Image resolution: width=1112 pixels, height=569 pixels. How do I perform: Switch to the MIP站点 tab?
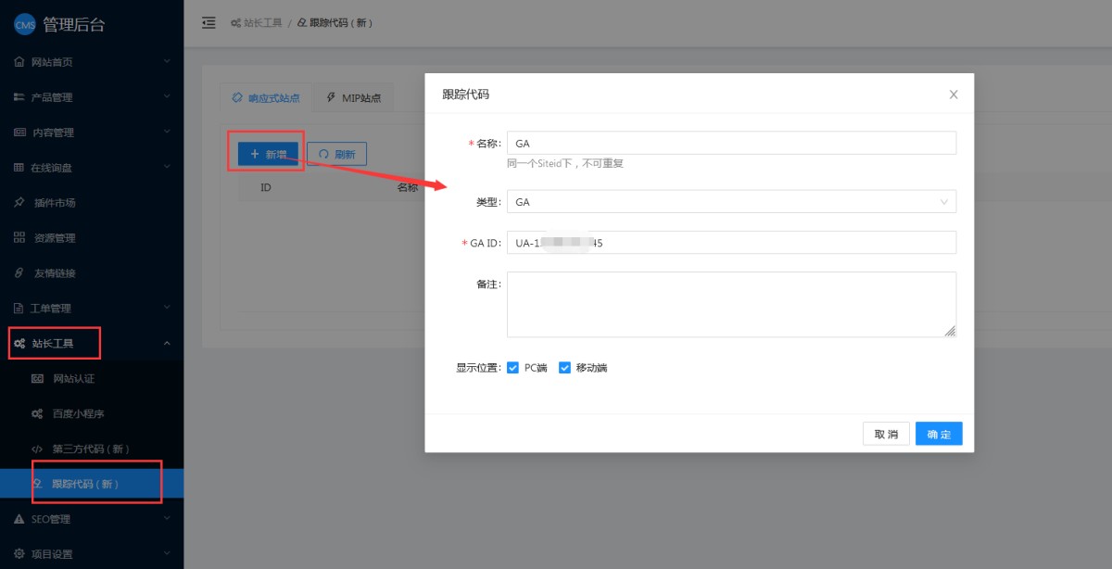353,97
